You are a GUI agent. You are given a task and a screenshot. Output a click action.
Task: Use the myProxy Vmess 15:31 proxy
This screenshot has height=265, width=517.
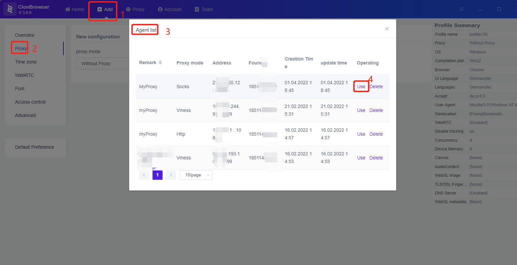pyautogui.click(x=361, y=110)
